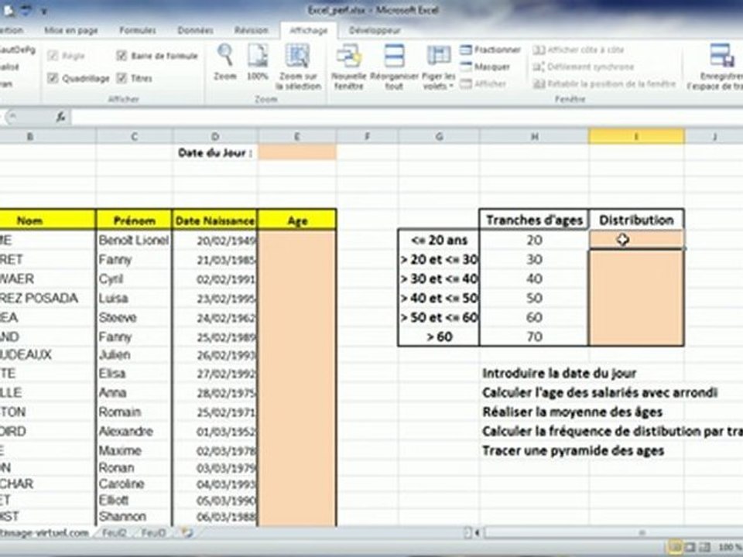Click the horizontal scrollbar thumb
The image size is (743, 557).
click(642, 533)
